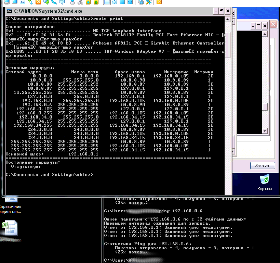Select the fullscreen stretch arrows icon

pos(130,2)
